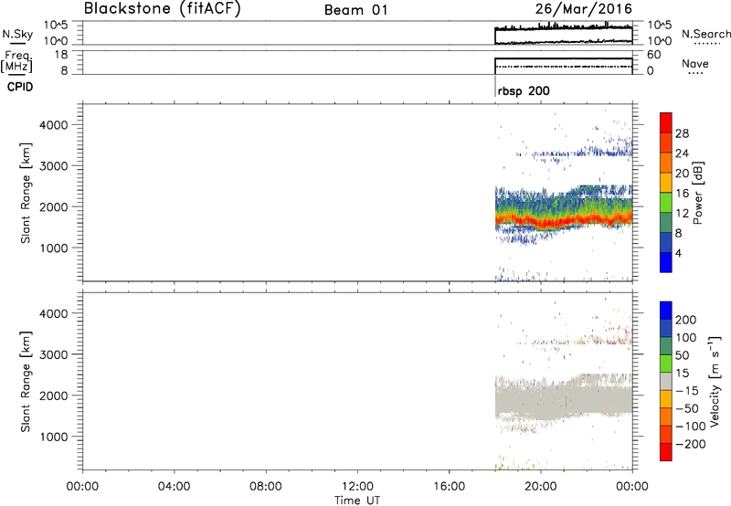The image size is (731, 506).
Task: Click the 12:00 time axis label
Action: tap(357, 487)
